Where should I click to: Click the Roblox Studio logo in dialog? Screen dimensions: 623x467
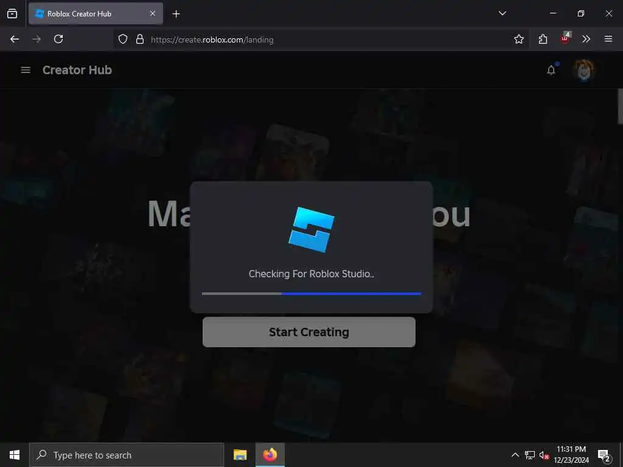click(311, 229)
